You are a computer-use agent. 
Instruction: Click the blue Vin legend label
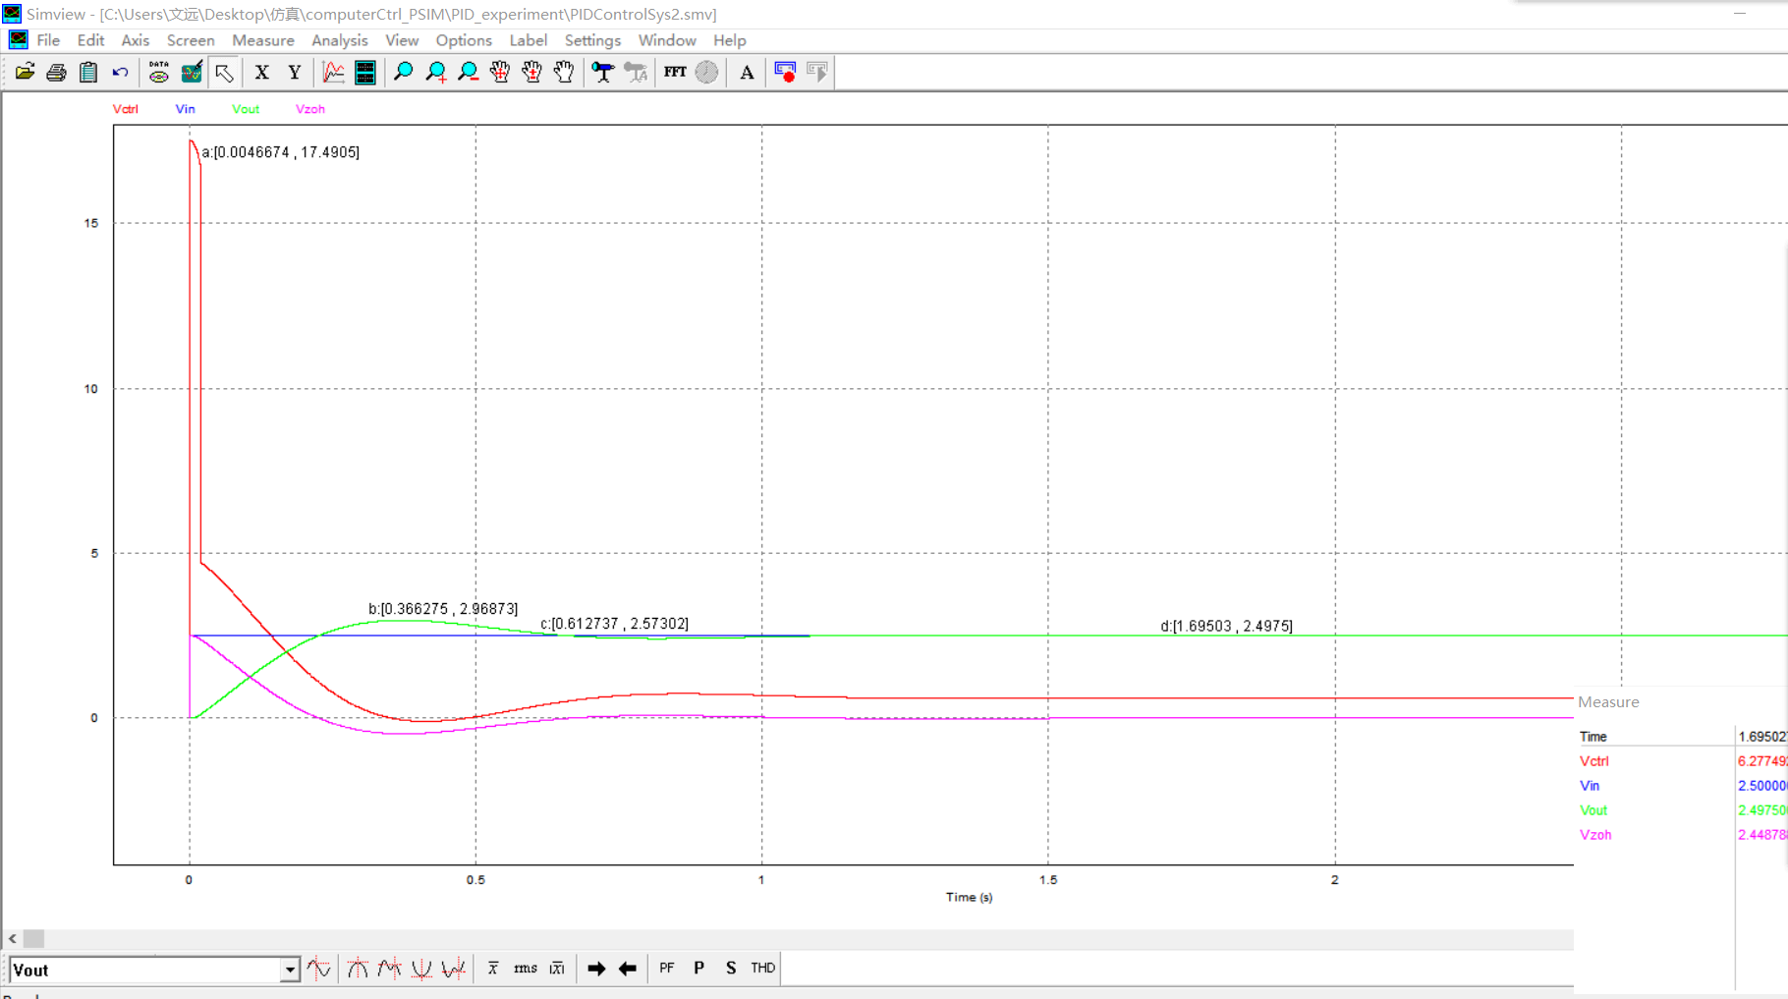coord(185,109)
